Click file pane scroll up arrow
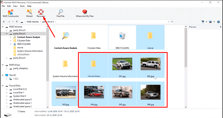This screenshot has width=223, height=118. [186, 27]
